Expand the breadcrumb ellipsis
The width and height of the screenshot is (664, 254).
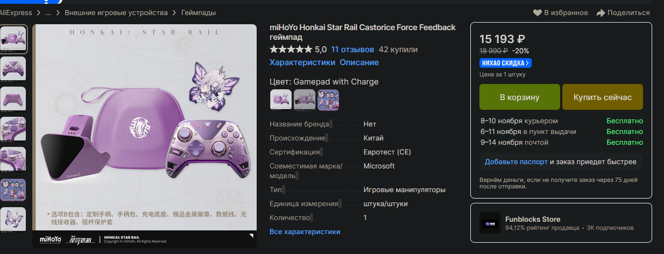[48, 12]
